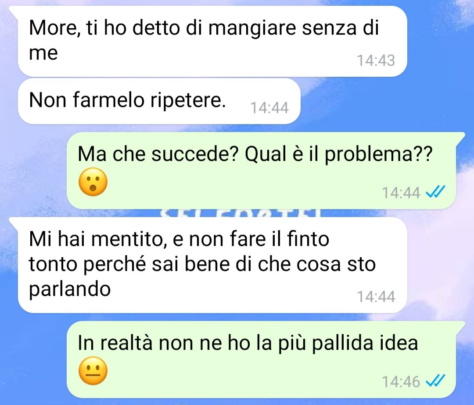Tap the word 'parlando' in white bubble
This screenshot has height=405, width=474.
pos(70,289)
